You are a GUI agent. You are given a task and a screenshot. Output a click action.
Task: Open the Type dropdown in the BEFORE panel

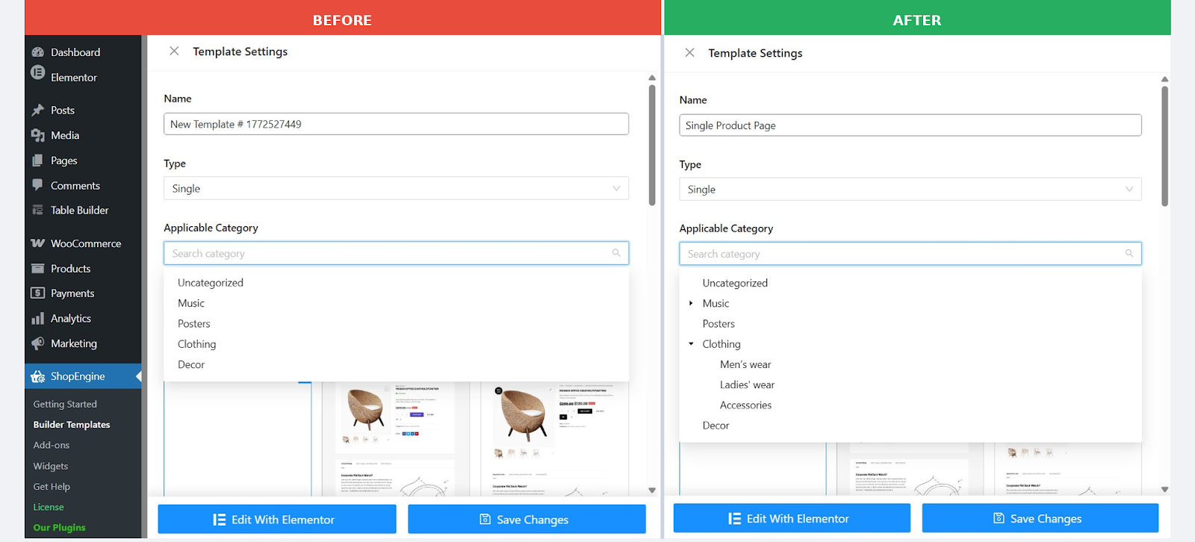point(396,188)
